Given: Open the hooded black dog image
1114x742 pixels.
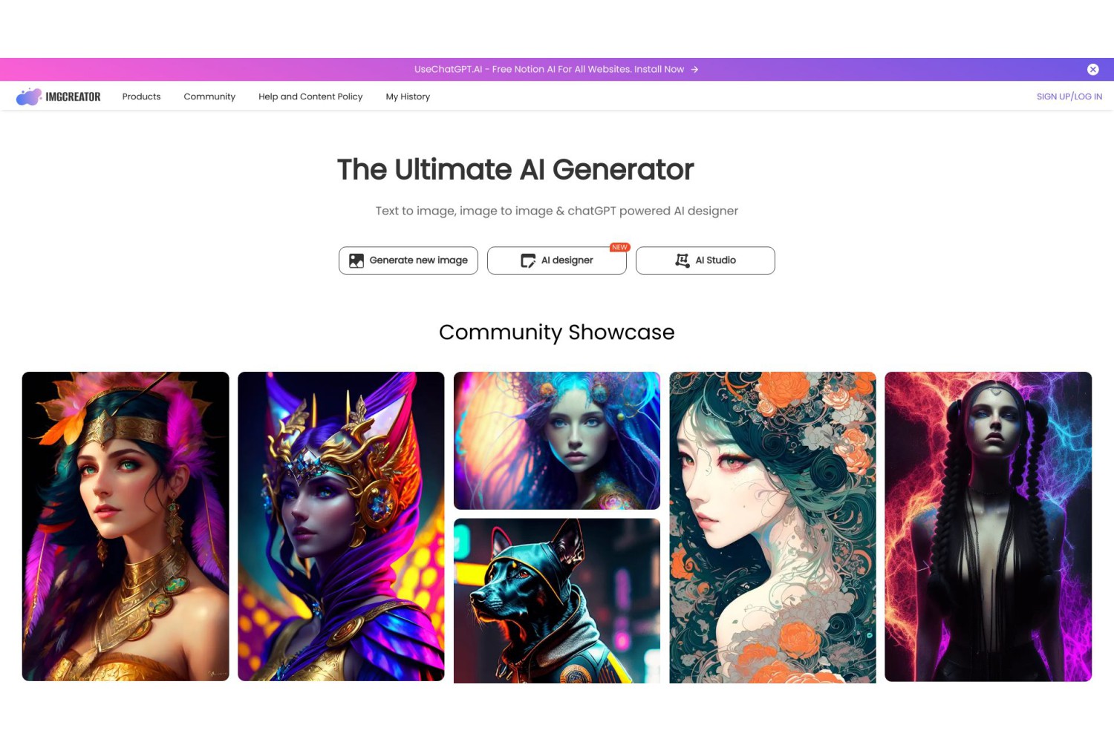Looking at the screenshot, I should pos(557,600).
